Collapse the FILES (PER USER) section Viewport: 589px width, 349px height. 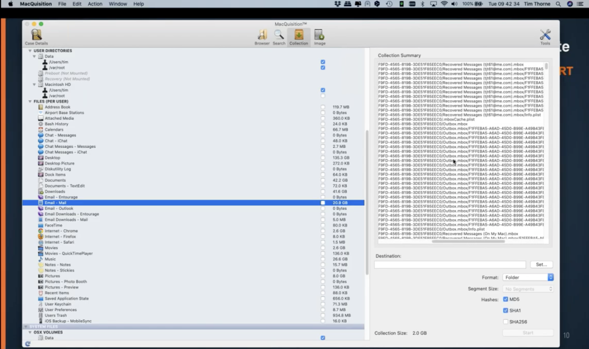click(30, 101)
